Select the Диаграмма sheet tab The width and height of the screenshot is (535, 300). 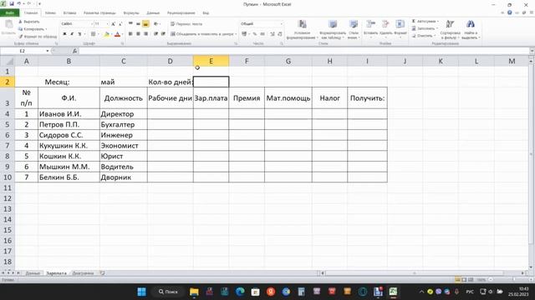click(83, 273)
